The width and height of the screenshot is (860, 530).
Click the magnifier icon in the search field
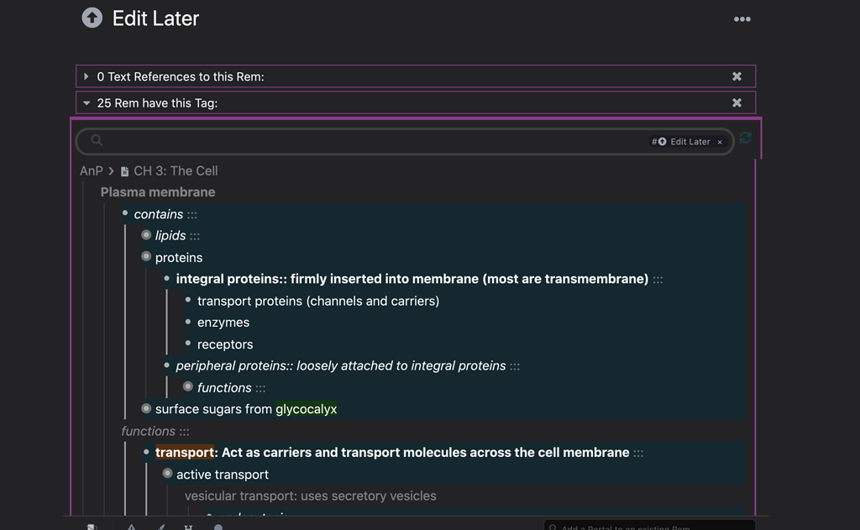pos(97,140)
